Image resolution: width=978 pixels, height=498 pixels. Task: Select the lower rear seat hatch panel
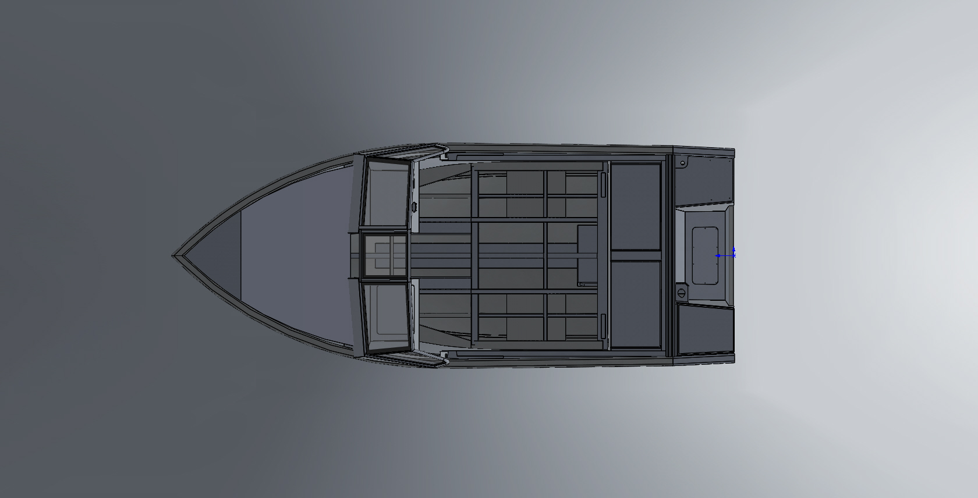pyautogui.click(x=636, y=304)
